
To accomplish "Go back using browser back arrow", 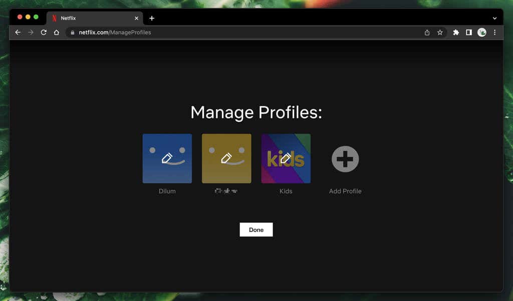I will pyautogui.click(x=18, y=33).
